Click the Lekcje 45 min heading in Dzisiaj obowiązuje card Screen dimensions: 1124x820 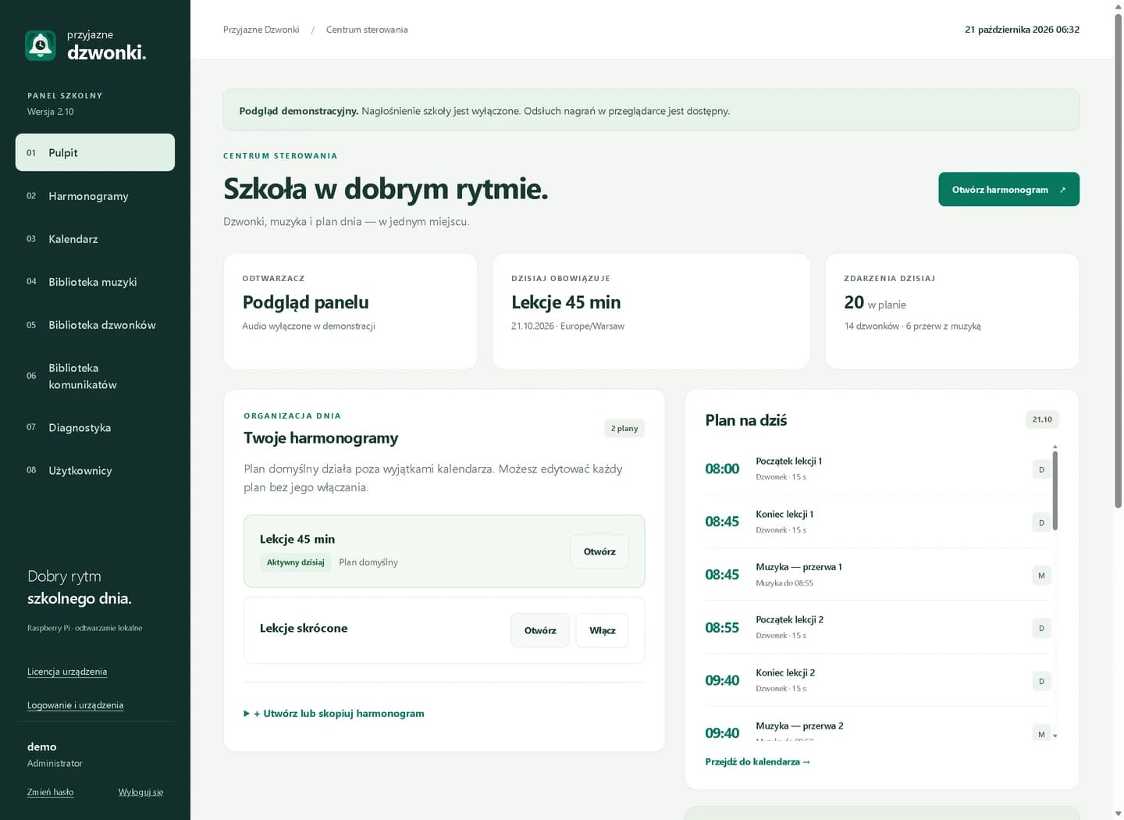(x=566, y=302)
